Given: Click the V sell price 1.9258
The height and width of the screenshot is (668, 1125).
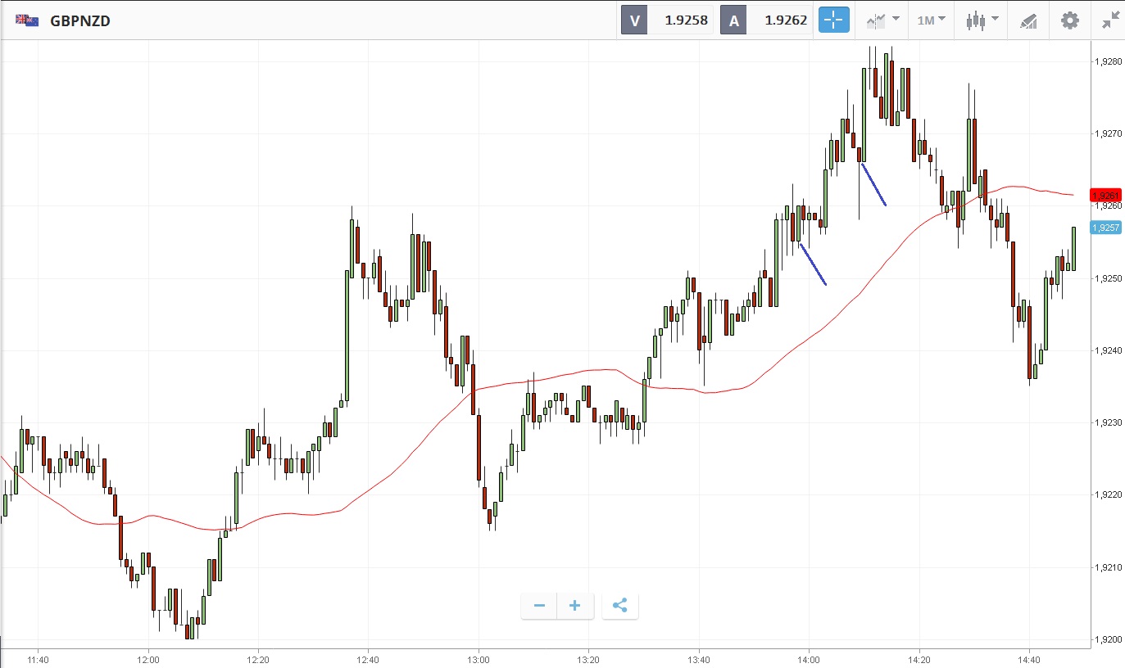Looking at the screenshot, I should pyautogui.click(x=686, y=20).
